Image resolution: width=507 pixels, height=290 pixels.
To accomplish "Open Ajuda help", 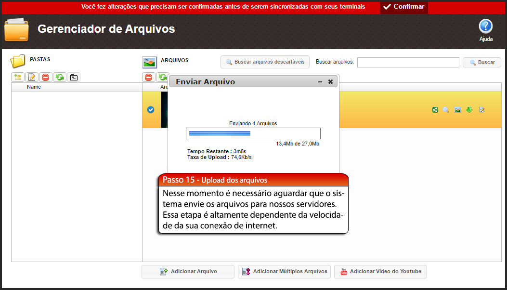I will (485, 28).
